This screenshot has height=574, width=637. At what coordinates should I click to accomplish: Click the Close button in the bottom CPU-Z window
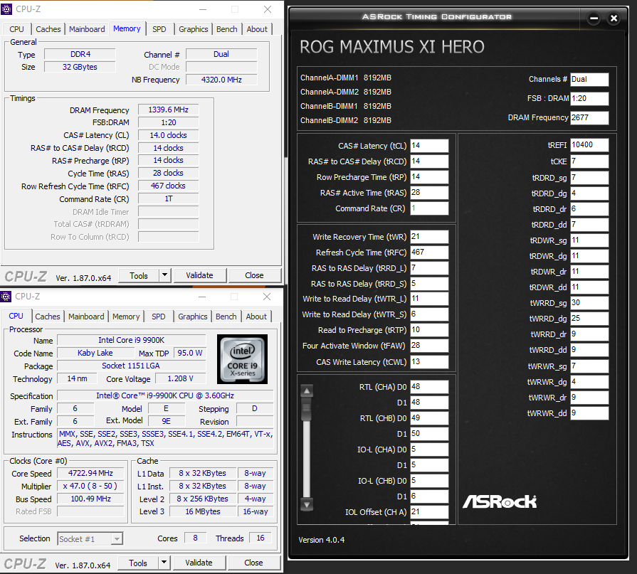[253, 563]
